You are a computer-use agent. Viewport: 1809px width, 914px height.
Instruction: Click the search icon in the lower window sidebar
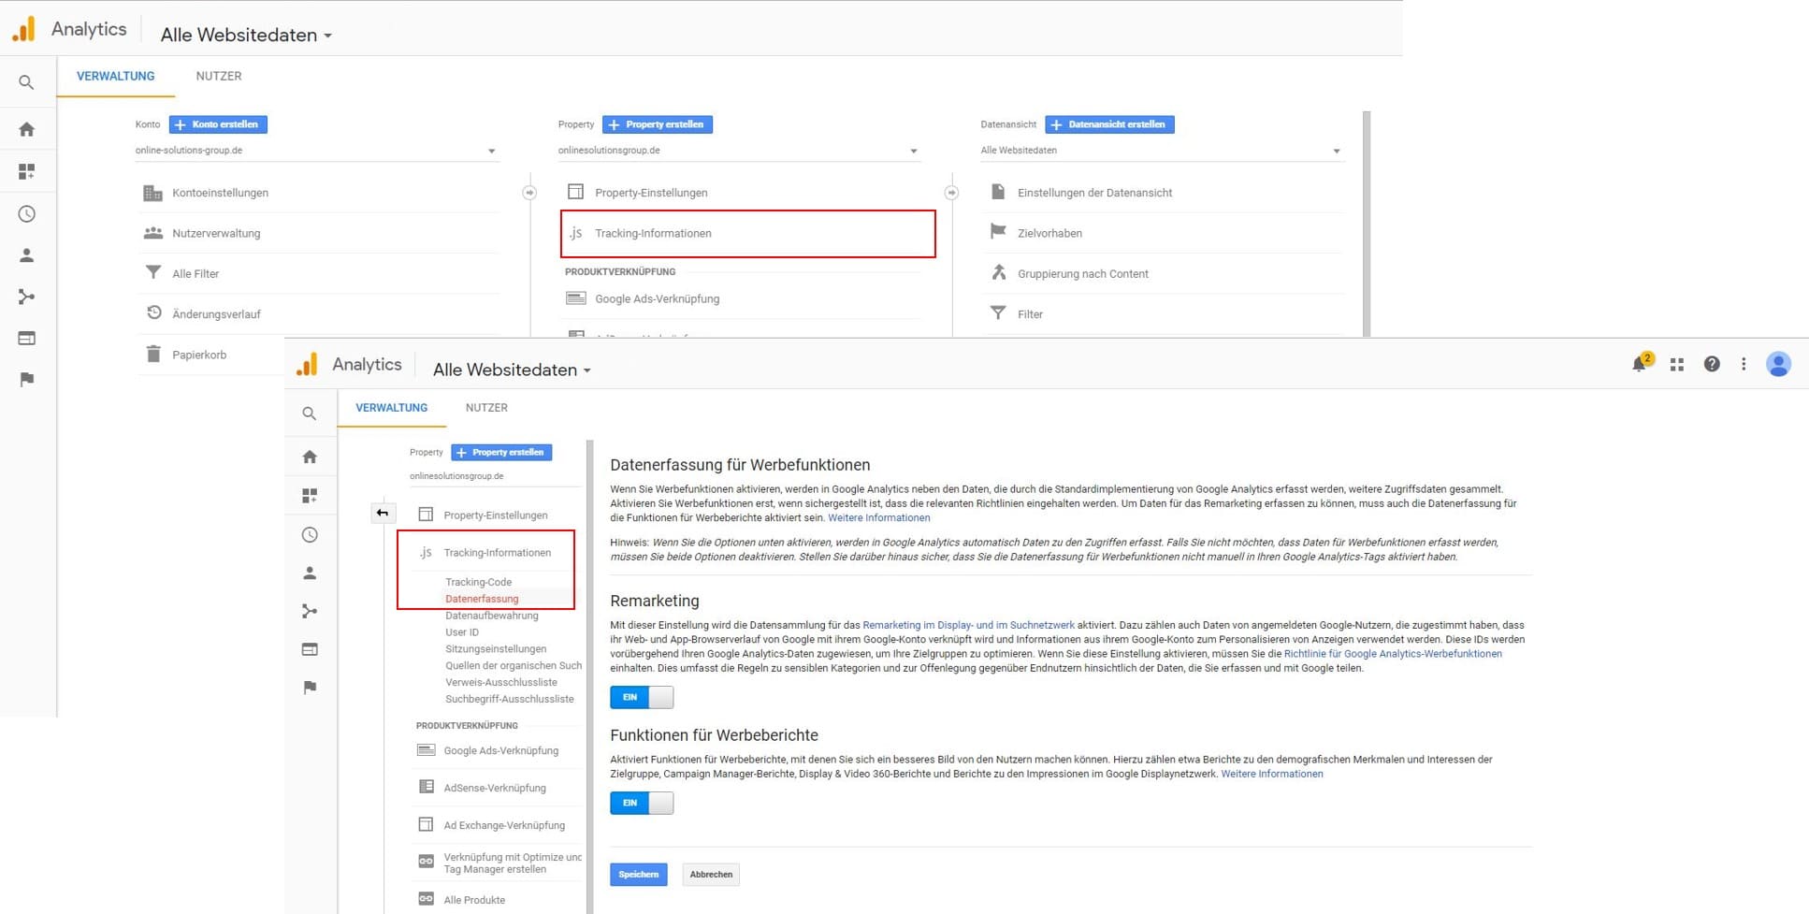tap(310, 413)
